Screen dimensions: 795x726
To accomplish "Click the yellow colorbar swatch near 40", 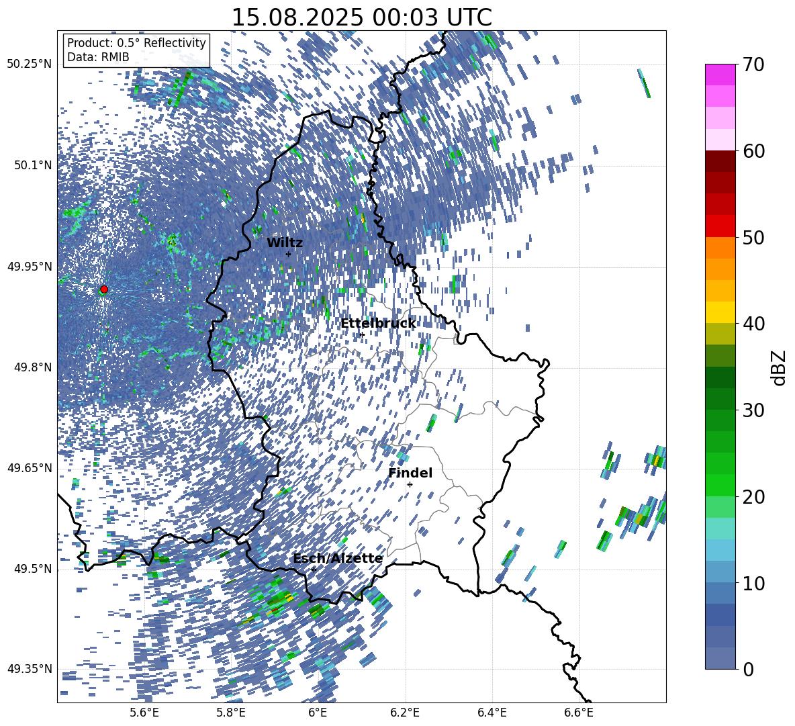I will (x=720, y=312).
